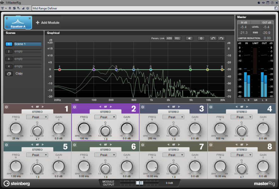Image resolution: width=279 pixels, height=189 pixels.
Task: Select scene slot 3
Action: coord(9,59)
